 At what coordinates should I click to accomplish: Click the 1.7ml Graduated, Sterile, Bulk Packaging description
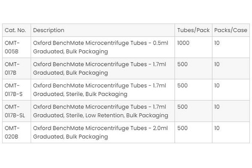coord(100,90)
